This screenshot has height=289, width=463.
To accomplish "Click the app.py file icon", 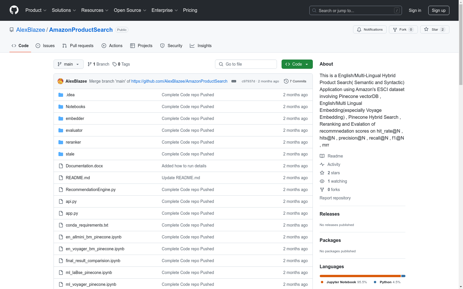I will point(61,213).
